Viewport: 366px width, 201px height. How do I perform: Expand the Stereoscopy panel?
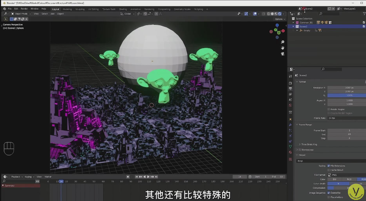[297, 150]
